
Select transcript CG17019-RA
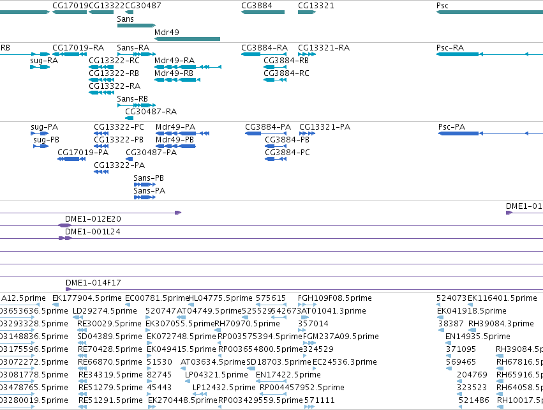coord(78,48)
